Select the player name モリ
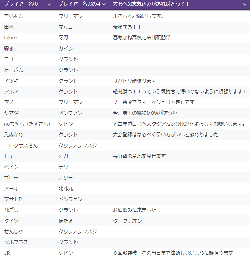 click(9, 59)
